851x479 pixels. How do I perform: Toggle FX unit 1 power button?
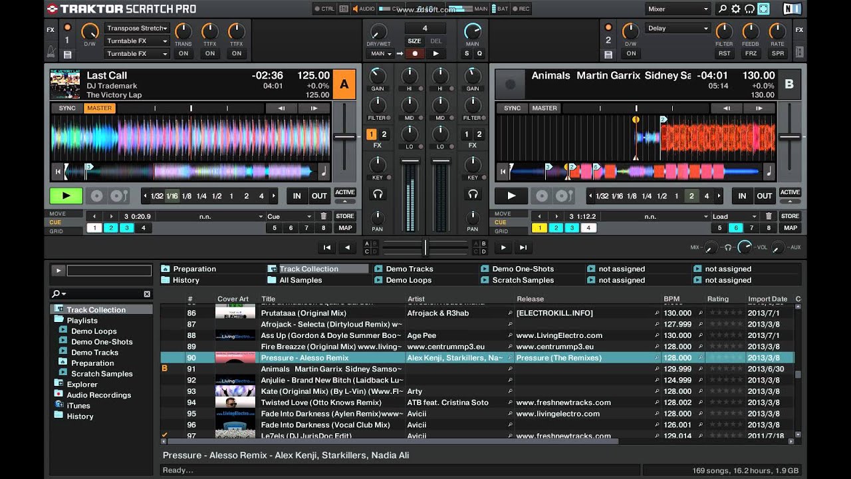point(67,27)
